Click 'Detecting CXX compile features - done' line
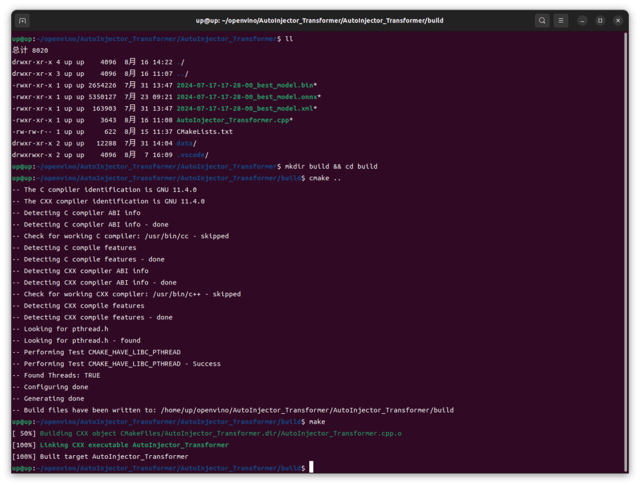640x486 pixels. 92,318
